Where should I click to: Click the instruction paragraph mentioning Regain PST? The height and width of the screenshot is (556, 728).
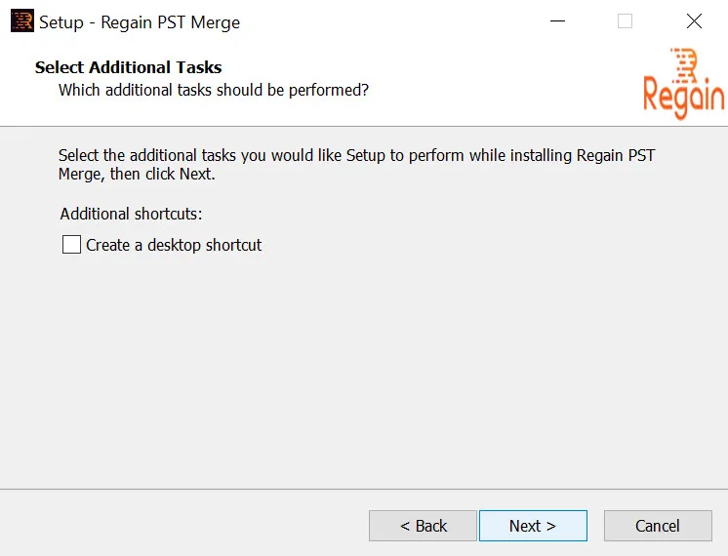[356, 164]
